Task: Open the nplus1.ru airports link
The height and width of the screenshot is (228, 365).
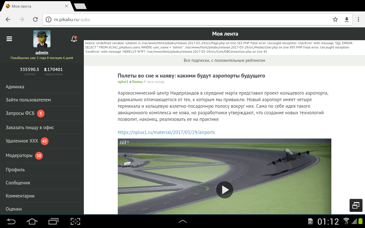Action: [166, 132]
